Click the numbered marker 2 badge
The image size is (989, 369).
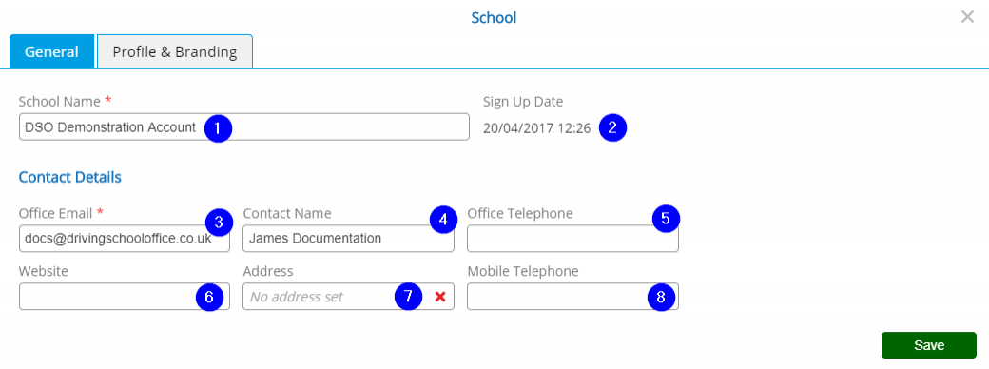[x=611, y=127]
